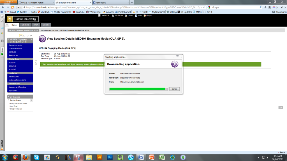
Task: Open the Module 2 study area link
Action: click(12, 66)
